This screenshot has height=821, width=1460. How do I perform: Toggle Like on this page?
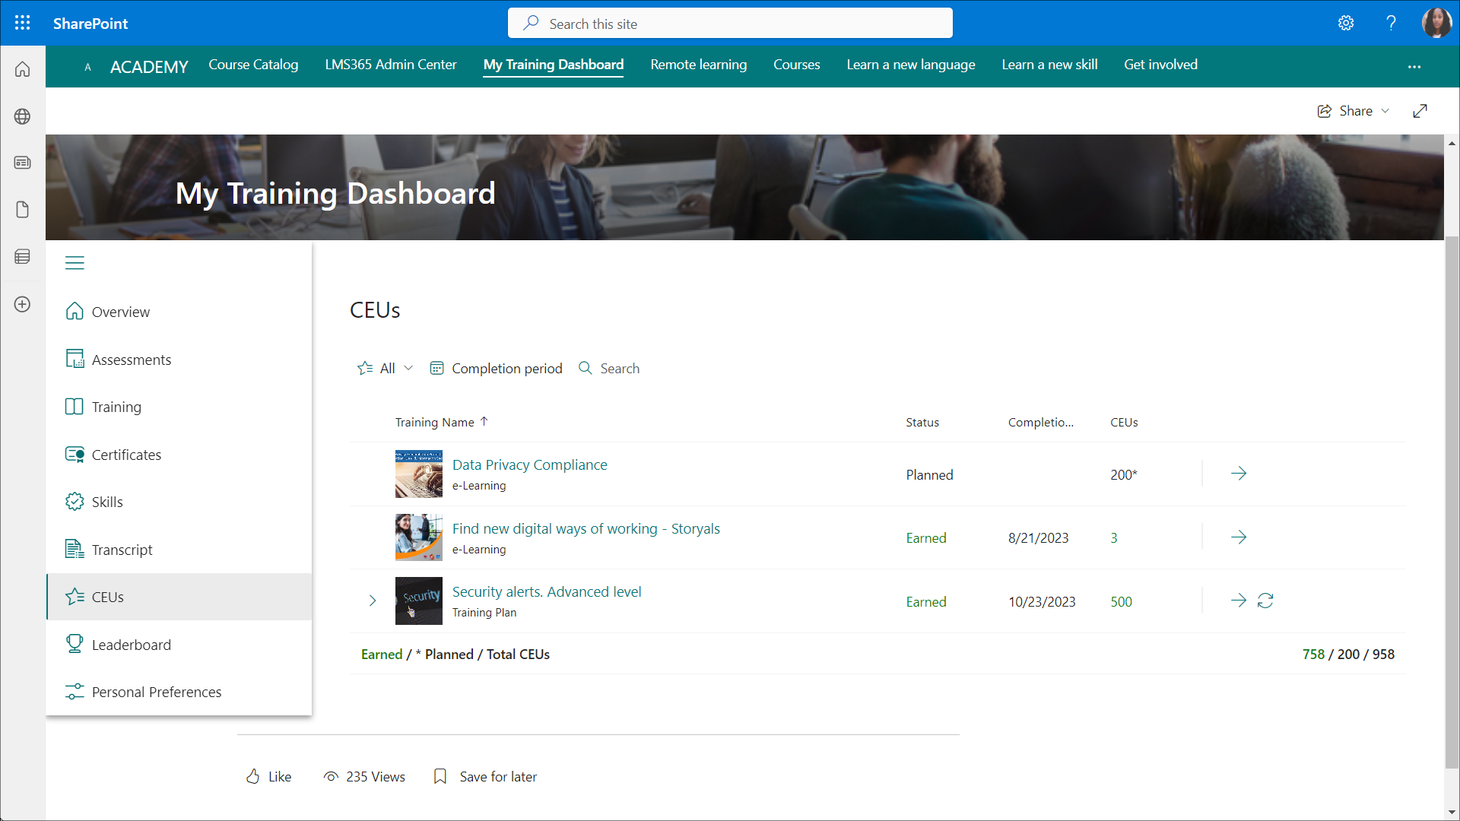(269, 776)
